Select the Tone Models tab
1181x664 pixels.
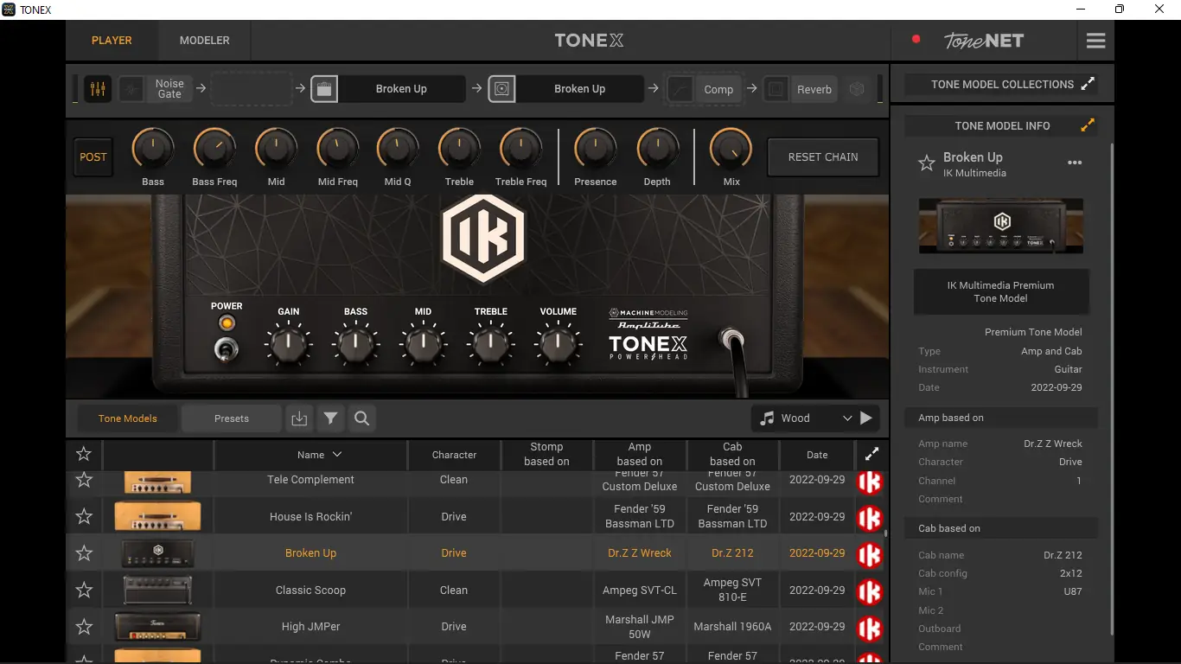(128, 418)
